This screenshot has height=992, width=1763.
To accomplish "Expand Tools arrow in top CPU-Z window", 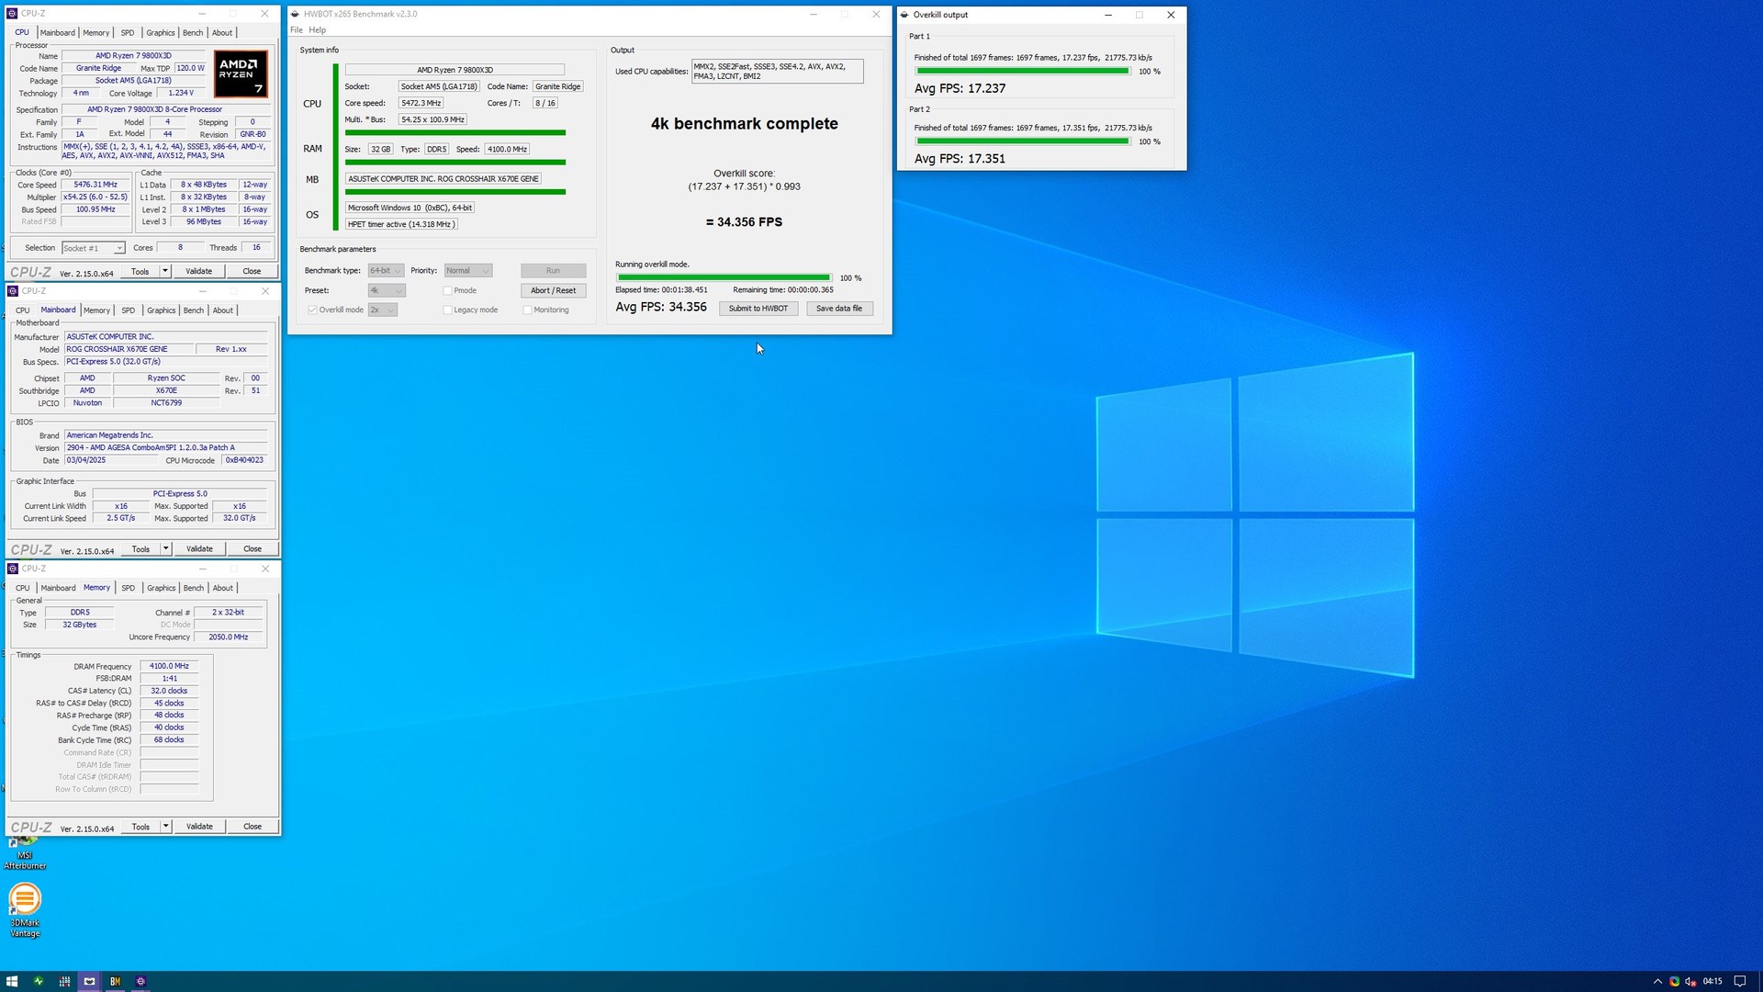I will coord(164,271).
